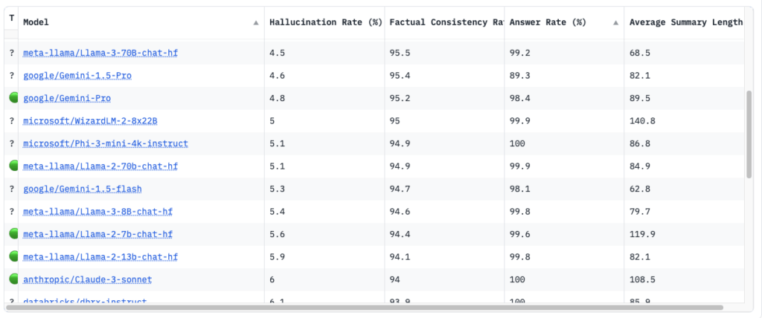This screenshot has width=762, height=318.
Task: Click the green circle beside anthropic/Claude-3-sonnet
Action: click(x=13, y=279)
